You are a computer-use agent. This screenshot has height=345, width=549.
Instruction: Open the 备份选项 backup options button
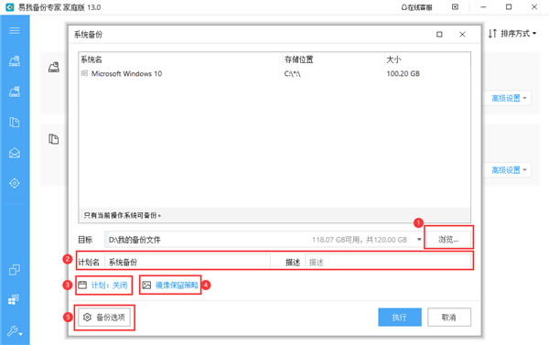click(x=104, y=318)
